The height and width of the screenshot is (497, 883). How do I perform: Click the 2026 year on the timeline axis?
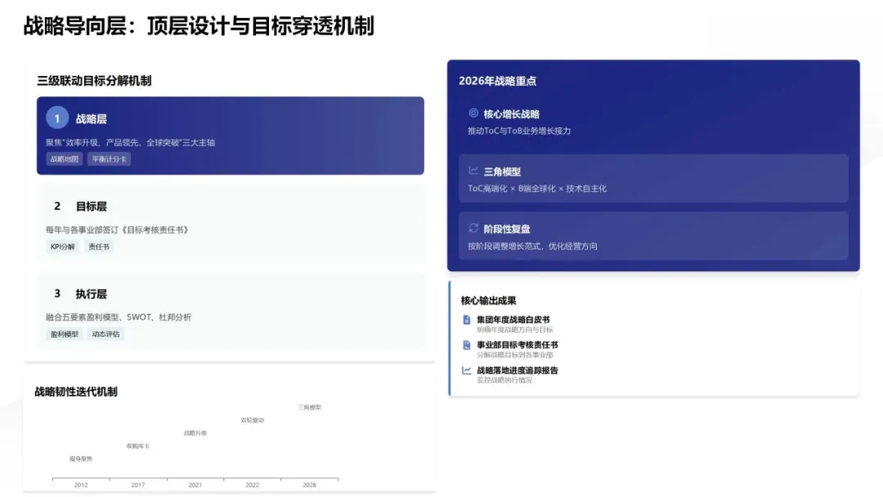(309, 485)
